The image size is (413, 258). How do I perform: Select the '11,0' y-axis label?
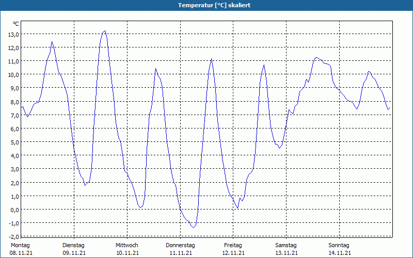(13, 61)
